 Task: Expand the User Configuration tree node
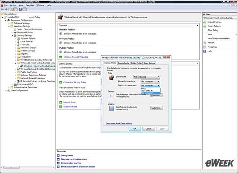coord(6,91)
